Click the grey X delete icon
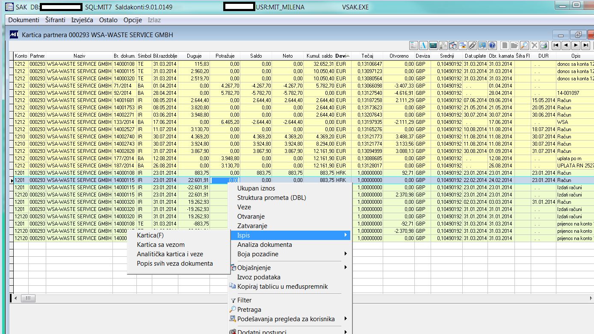The image size is (594, 334). pos(534,45)
